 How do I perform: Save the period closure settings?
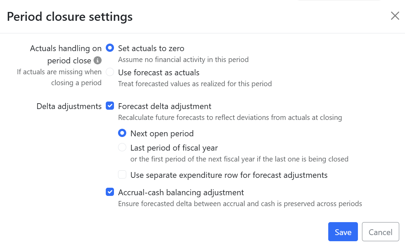point(343,232)
